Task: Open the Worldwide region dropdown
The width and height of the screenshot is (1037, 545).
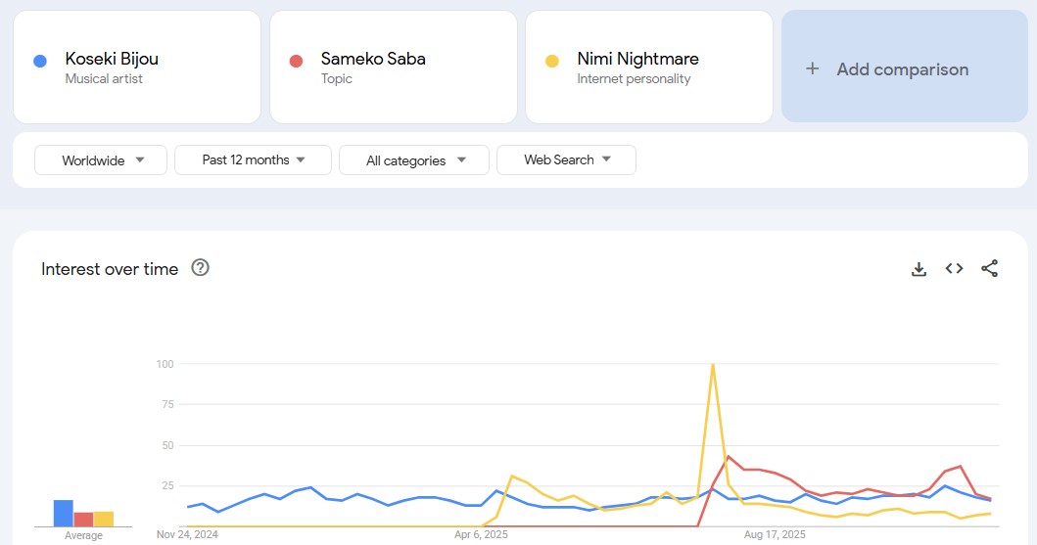Action: tap(101, 160)
